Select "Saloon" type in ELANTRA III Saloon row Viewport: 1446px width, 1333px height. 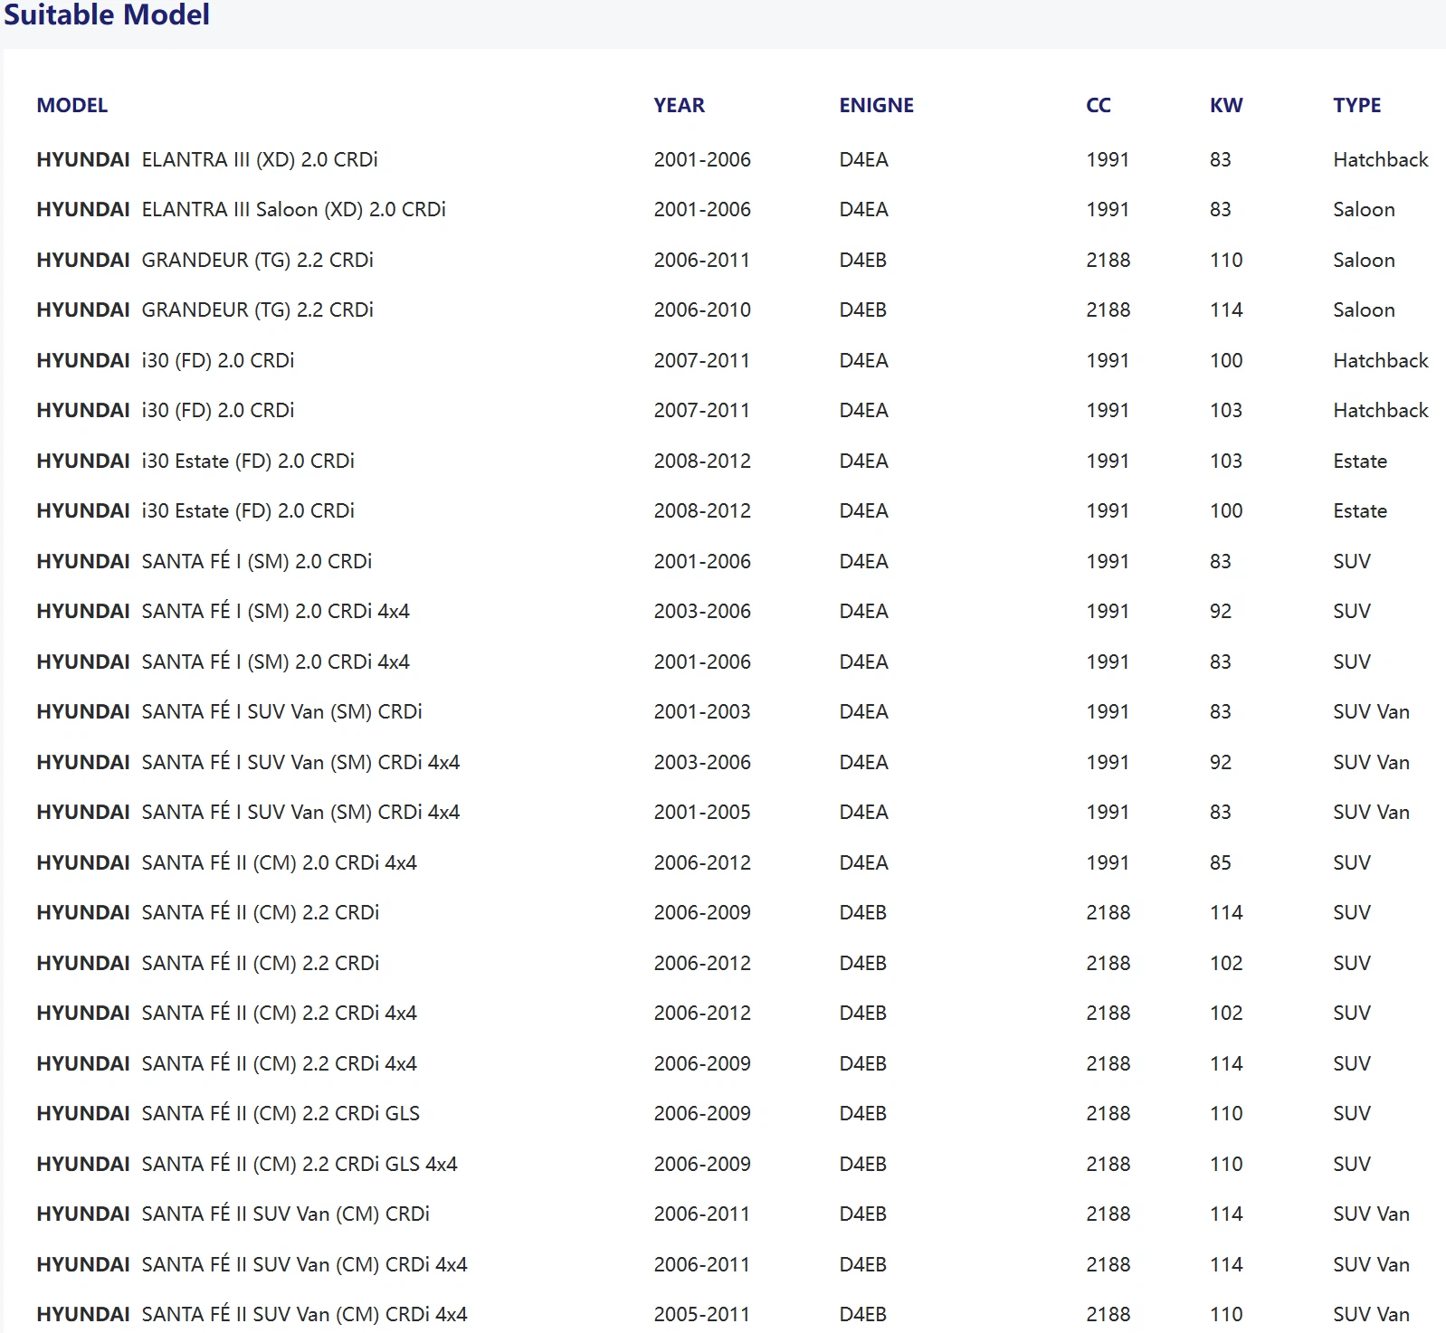point(1364,210)
